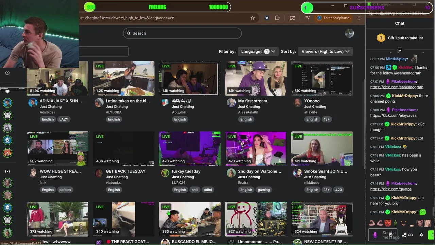Click the infinity icon in chat bar
This screenshot has width=435, height=245.
click(411, 235)
